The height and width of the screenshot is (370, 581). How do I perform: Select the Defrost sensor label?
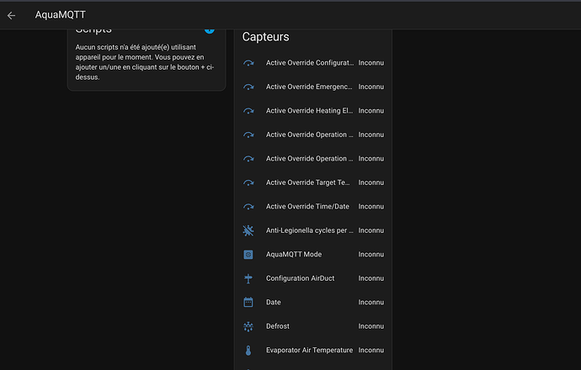[278, 326]
